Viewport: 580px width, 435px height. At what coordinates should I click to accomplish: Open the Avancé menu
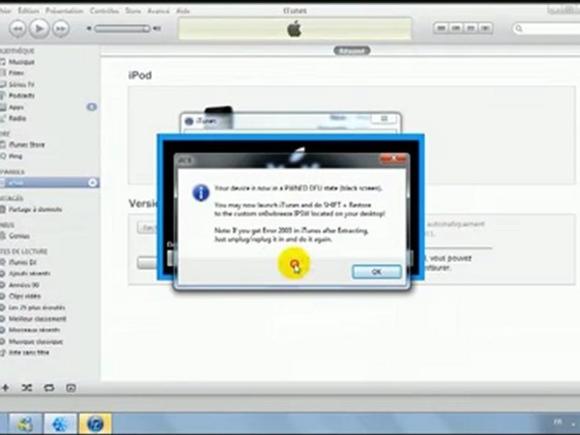click(158, 11)
